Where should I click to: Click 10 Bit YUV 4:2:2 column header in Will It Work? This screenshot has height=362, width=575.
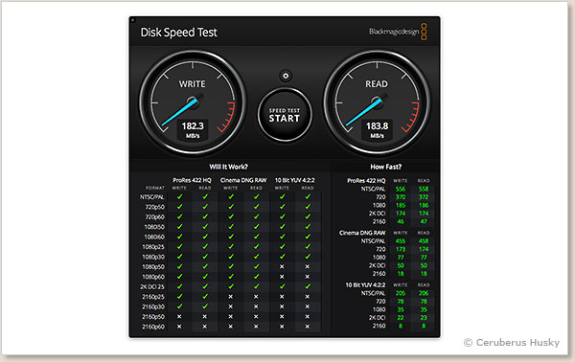(295, 180)
